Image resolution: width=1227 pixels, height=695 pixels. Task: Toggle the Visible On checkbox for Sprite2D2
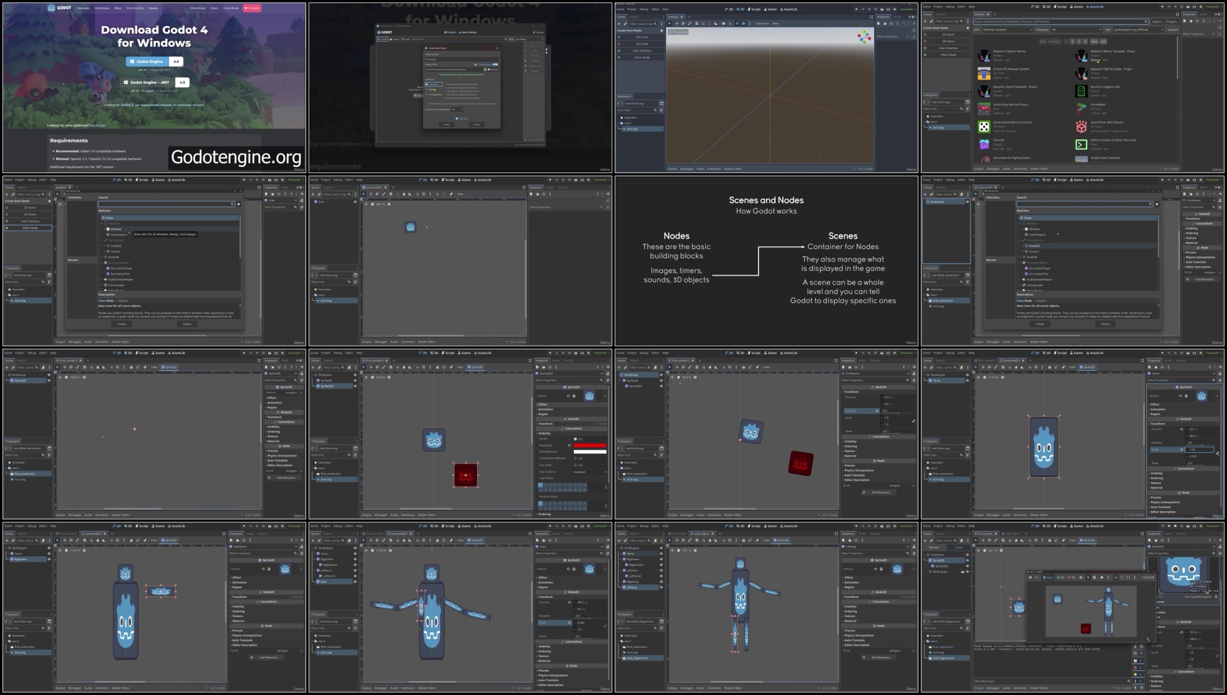[x=575, y=439]
